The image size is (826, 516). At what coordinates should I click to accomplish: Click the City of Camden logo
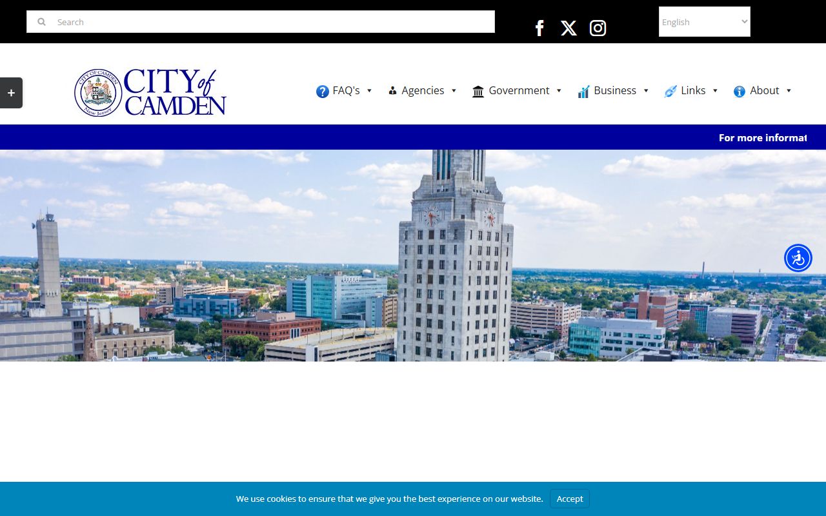point(150,92)
